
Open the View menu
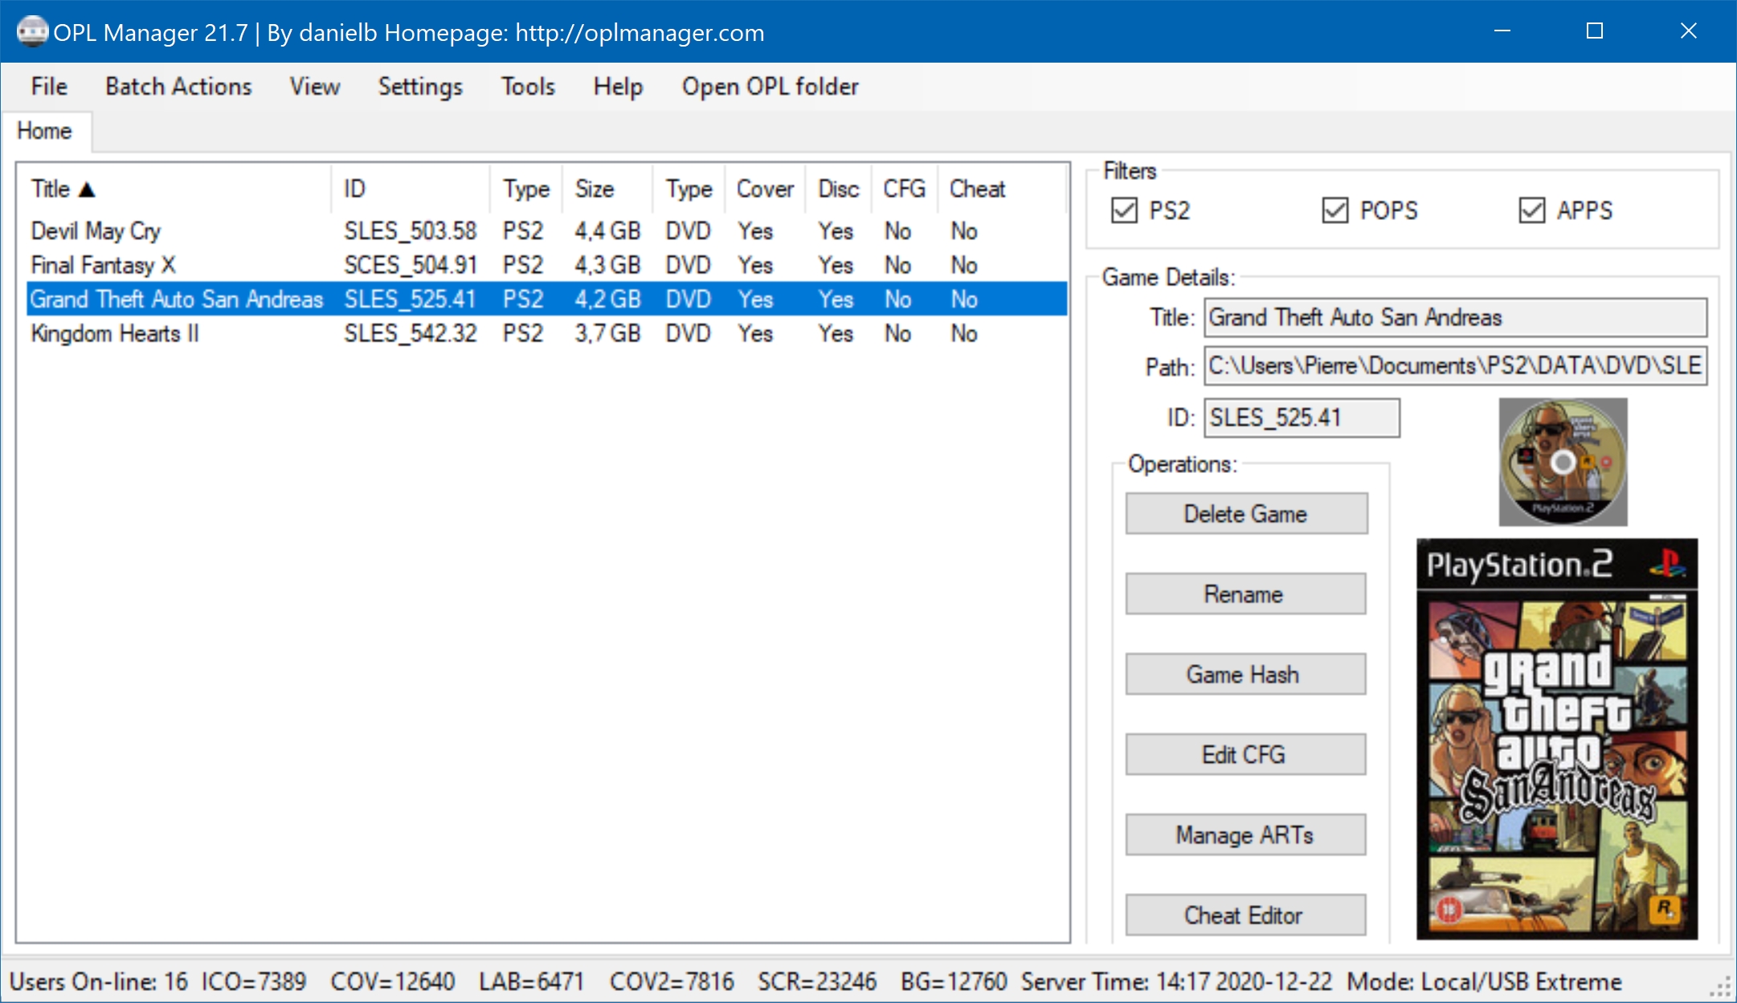click(x=315, y=86)
